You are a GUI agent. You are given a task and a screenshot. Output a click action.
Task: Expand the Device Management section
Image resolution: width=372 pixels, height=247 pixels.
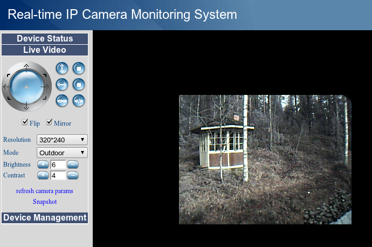(45, 218)
